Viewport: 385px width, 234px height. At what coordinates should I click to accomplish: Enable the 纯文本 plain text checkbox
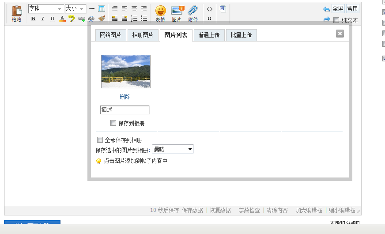pyautogui.click(x=336, y=20)
